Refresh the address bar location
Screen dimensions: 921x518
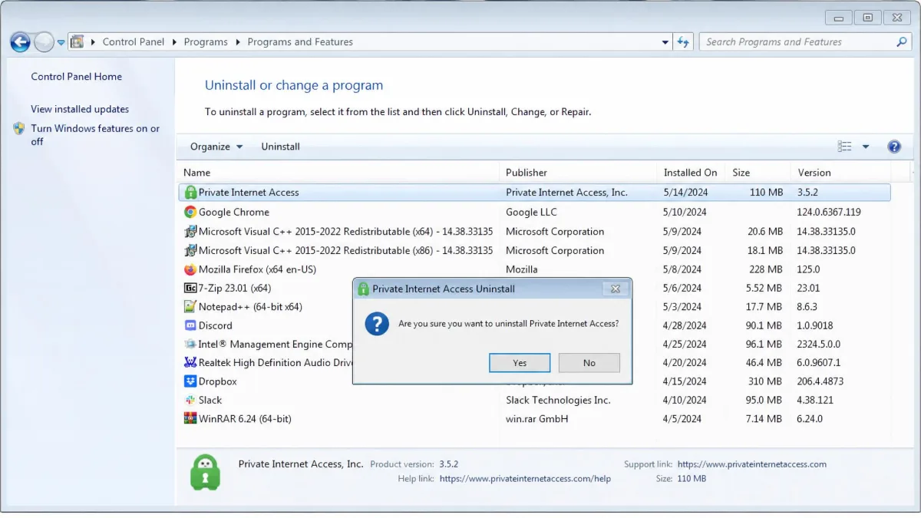click(x=683, y=42)
